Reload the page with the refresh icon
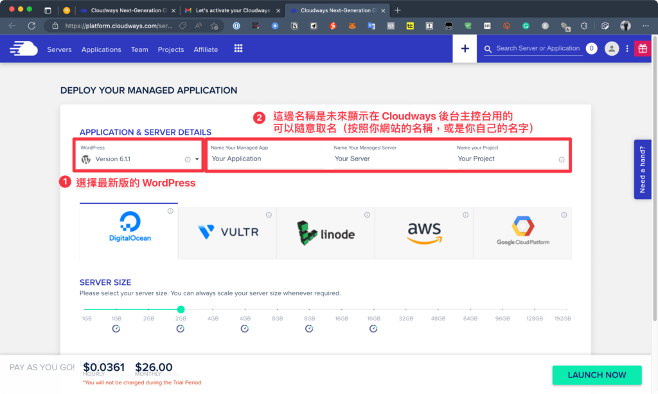 (31, 26)
